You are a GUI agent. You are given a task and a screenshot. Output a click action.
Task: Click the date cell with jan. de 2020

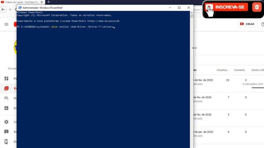click(x=203, y=132)
